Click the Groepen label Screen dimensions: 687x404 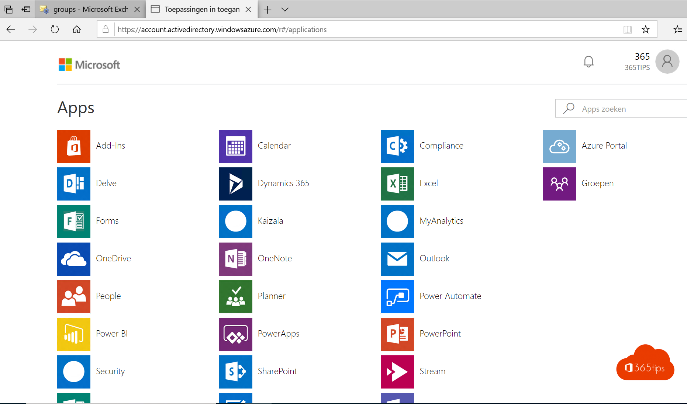pyautogui.click(x=598, y=183)
